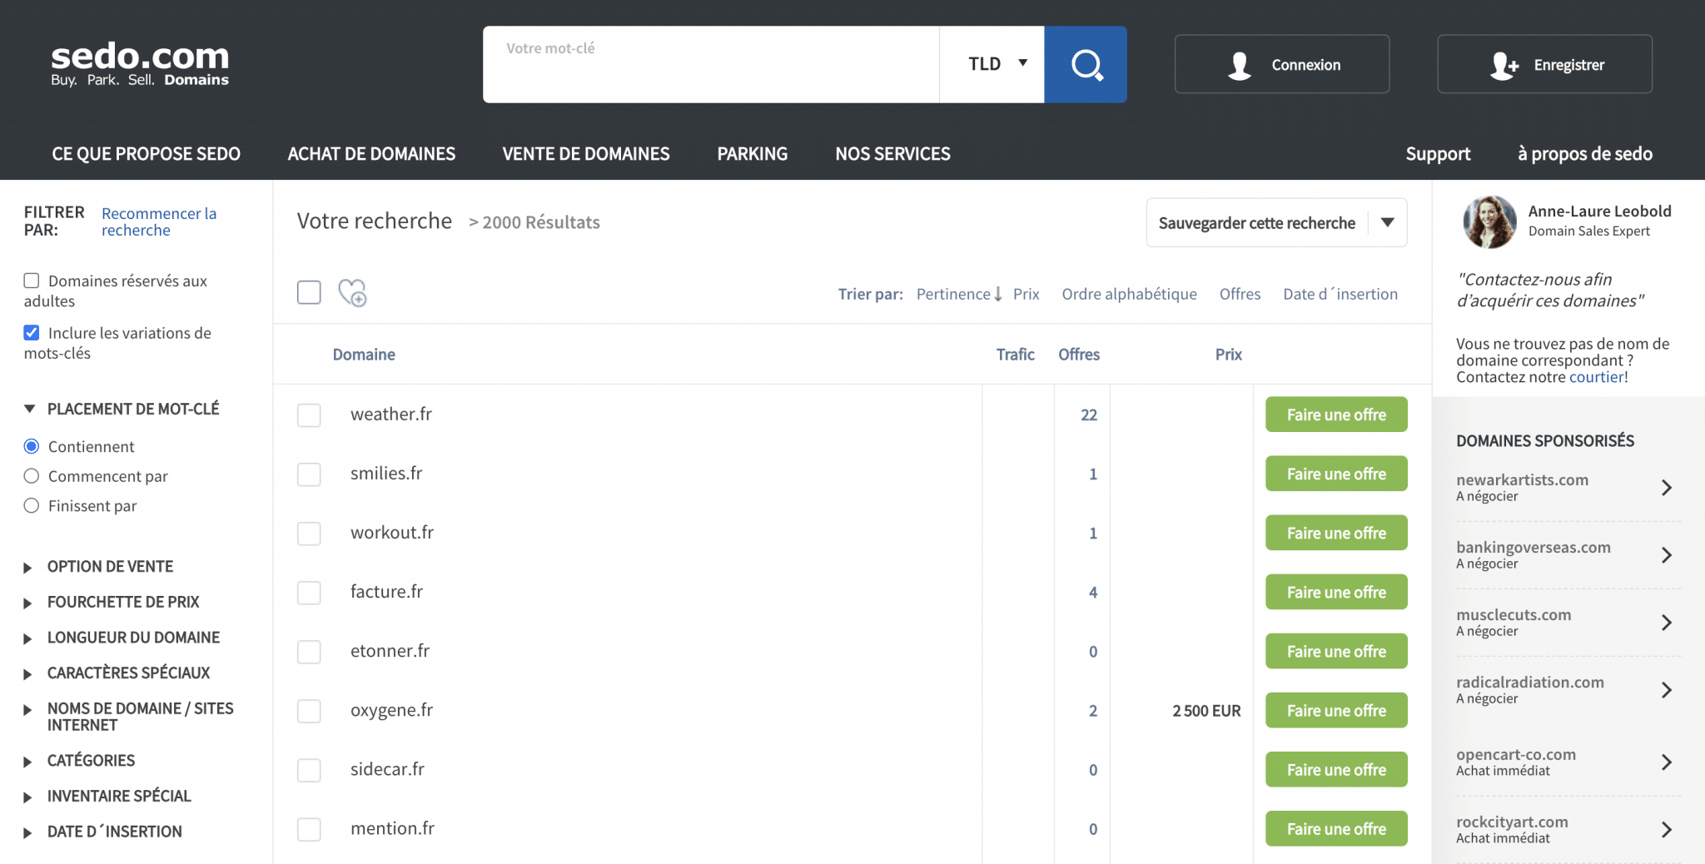Open Achat de domaines menu

pyautogui.click(x=371, y=154)
